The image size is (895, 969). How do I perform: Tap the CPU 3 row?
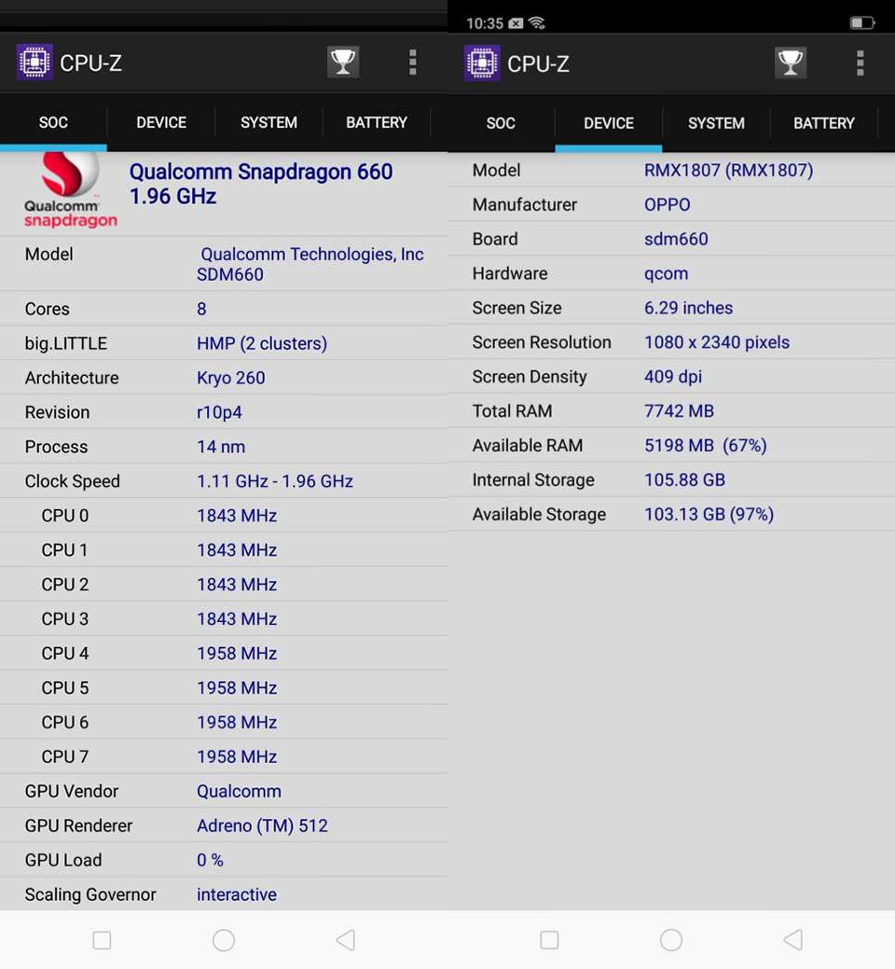coord(224,618)
